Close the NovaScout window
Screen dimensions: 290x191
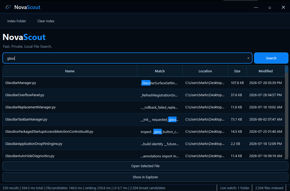(283, 7)
